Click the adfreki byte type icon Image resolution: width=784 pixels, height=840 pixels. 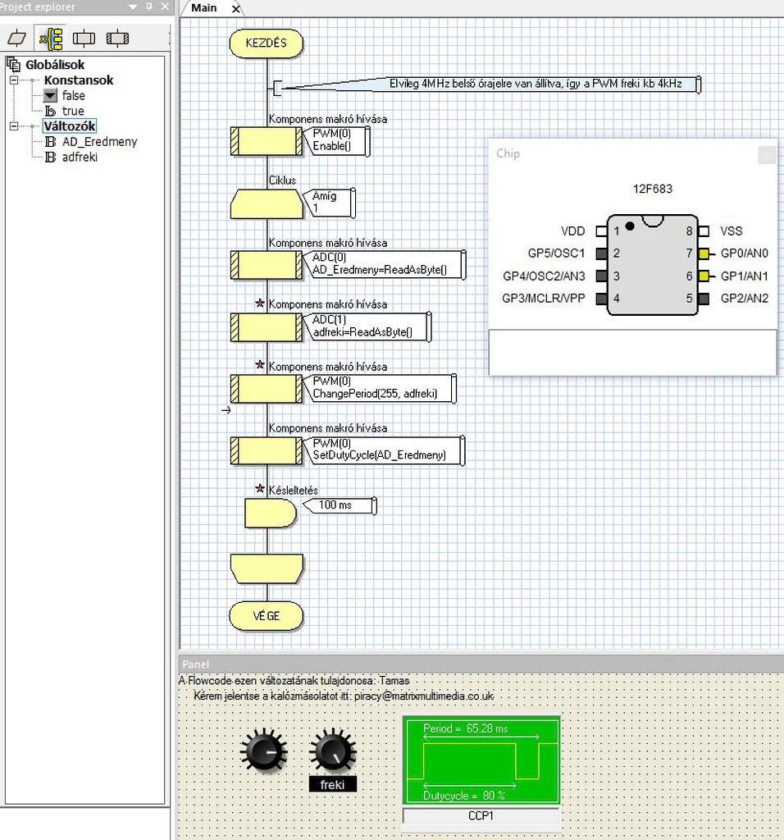pyautogui.click(x=50, y=157)
